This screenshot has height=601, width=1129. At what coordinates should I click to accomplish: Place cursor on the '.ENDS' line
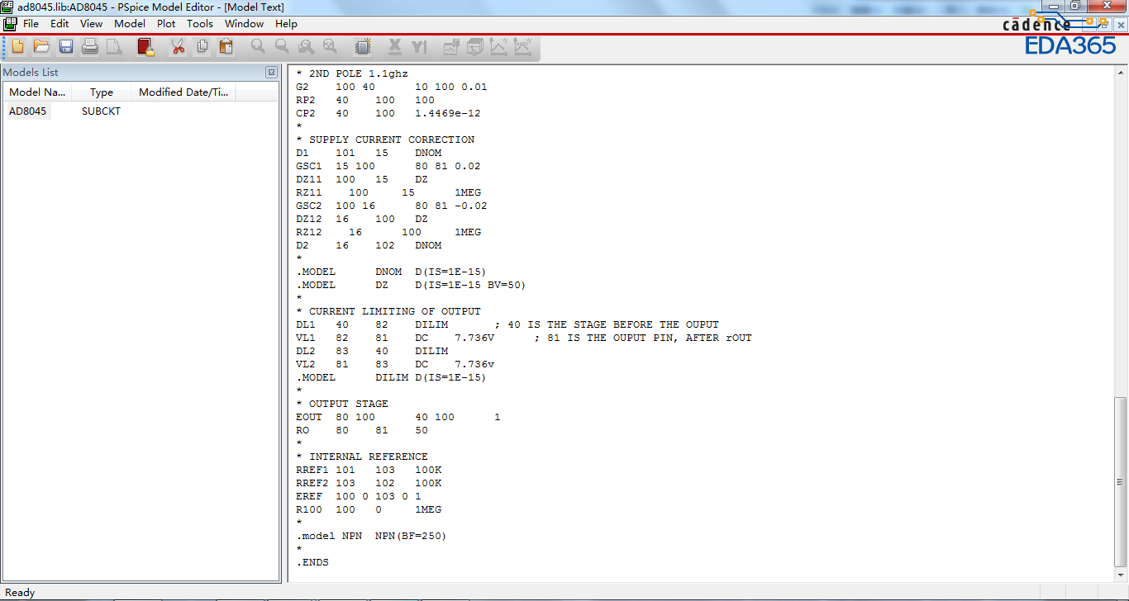pos(312,562)
